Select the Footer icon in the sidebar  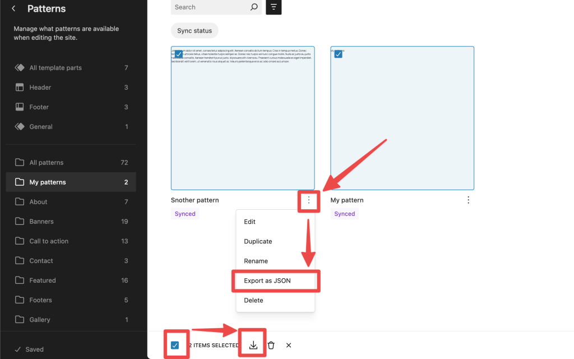tap(20, 107)
